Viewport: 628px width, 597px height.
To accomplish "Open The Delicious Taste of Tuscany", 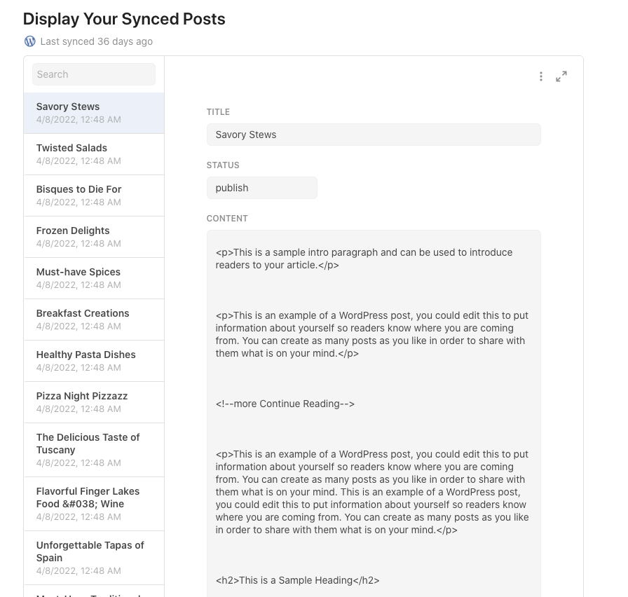I will [x=94, y=450].
